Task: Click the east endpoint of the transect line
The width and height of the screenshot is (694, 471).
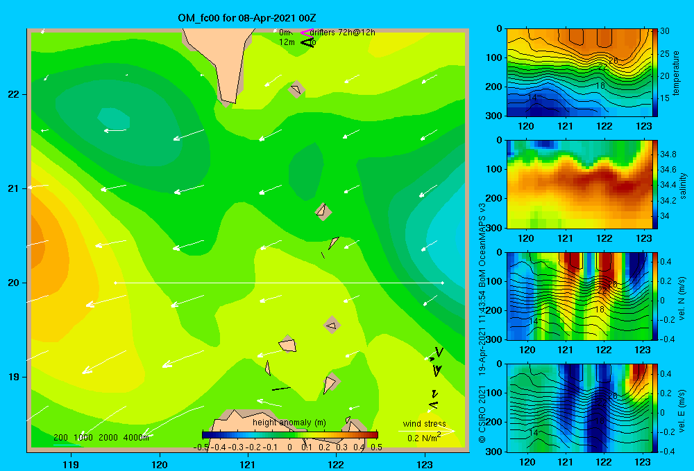Action: [x=443, y=283]
